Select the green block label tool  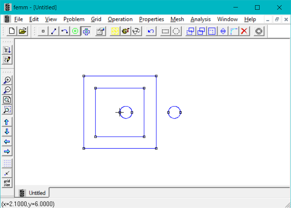tap(75, 31)
